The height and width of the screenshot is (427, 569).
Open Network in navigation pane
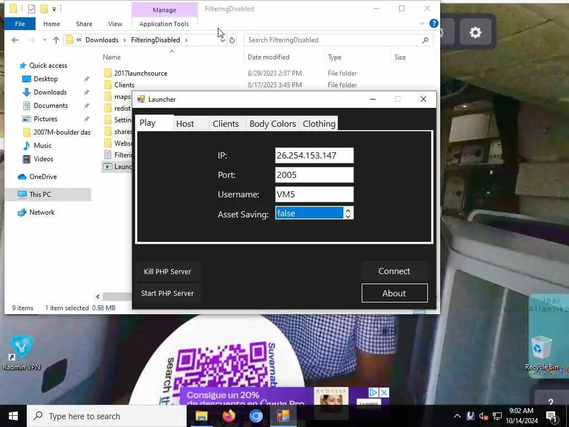coord(42,212)
